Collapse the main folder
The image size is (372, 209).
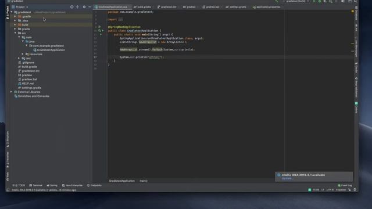pos(19,37)
